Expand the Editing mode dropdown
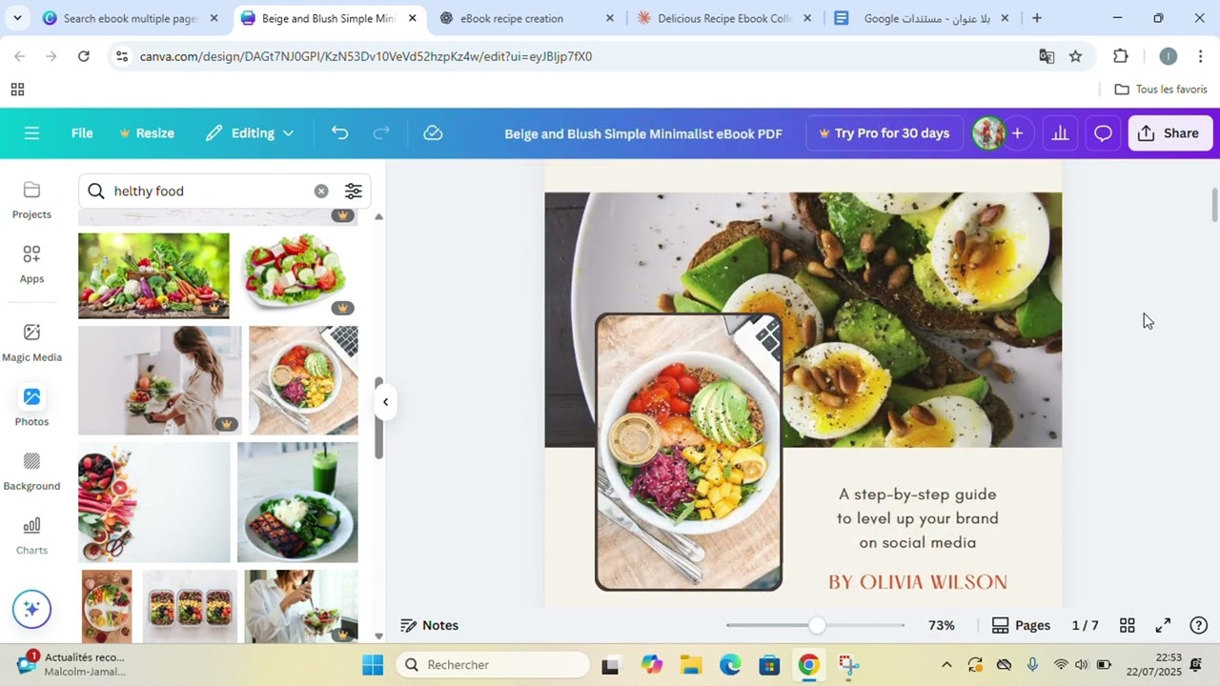Viewport: 1220px width, 686px height. pos(250,133)
